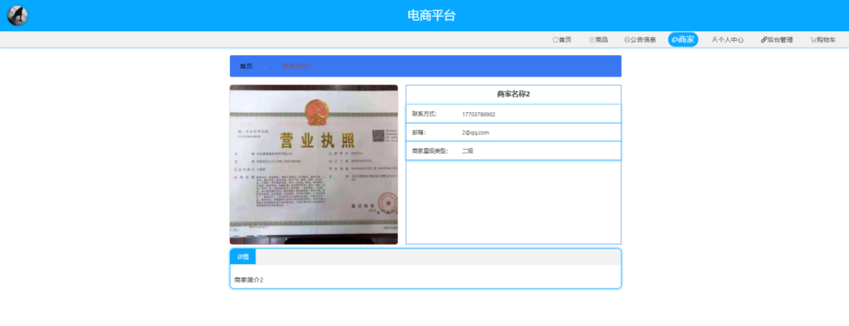The image size is (849, 326).
Task: Click the 二级 star level value
Action: tap(468, 151)
